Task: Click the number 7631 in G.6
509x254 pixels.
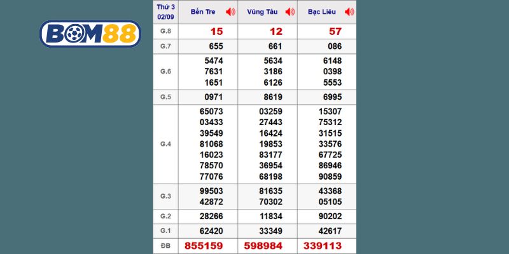Action: click(x=214, y=72)
